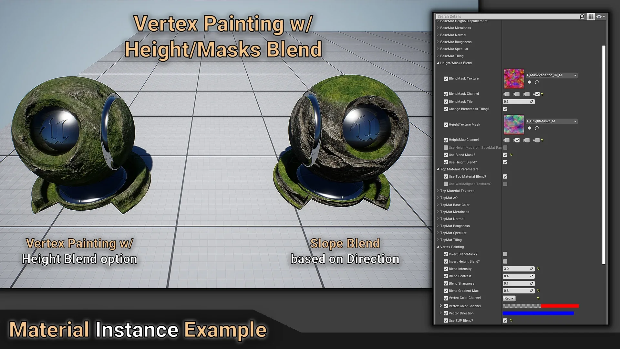Reset BlendMask Channel to default
Screen dimensions: 620x349
pos(542,94)
